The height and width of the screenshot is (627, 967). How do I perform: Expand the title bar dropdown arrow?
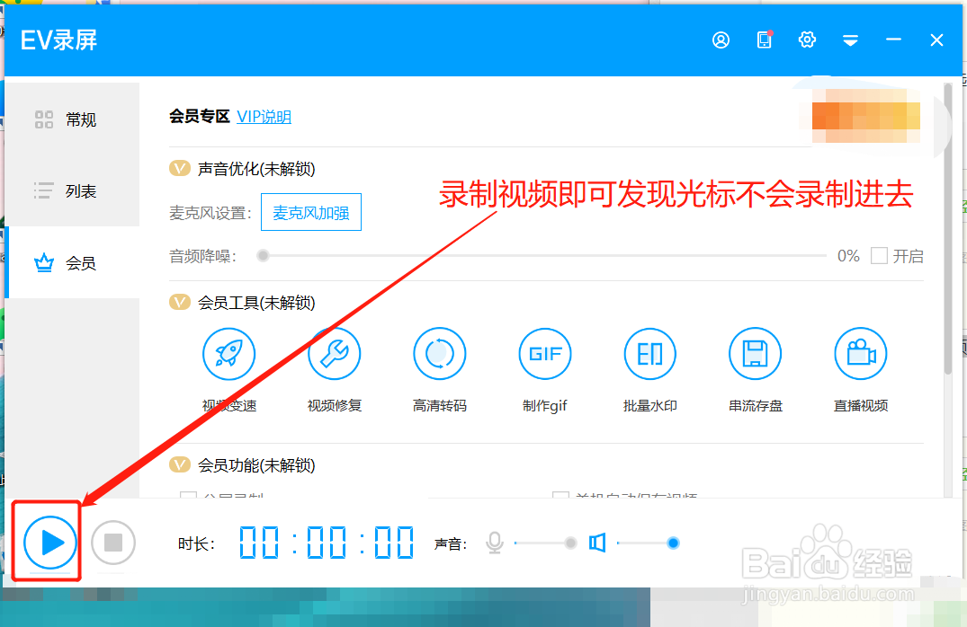coord(850,40)
